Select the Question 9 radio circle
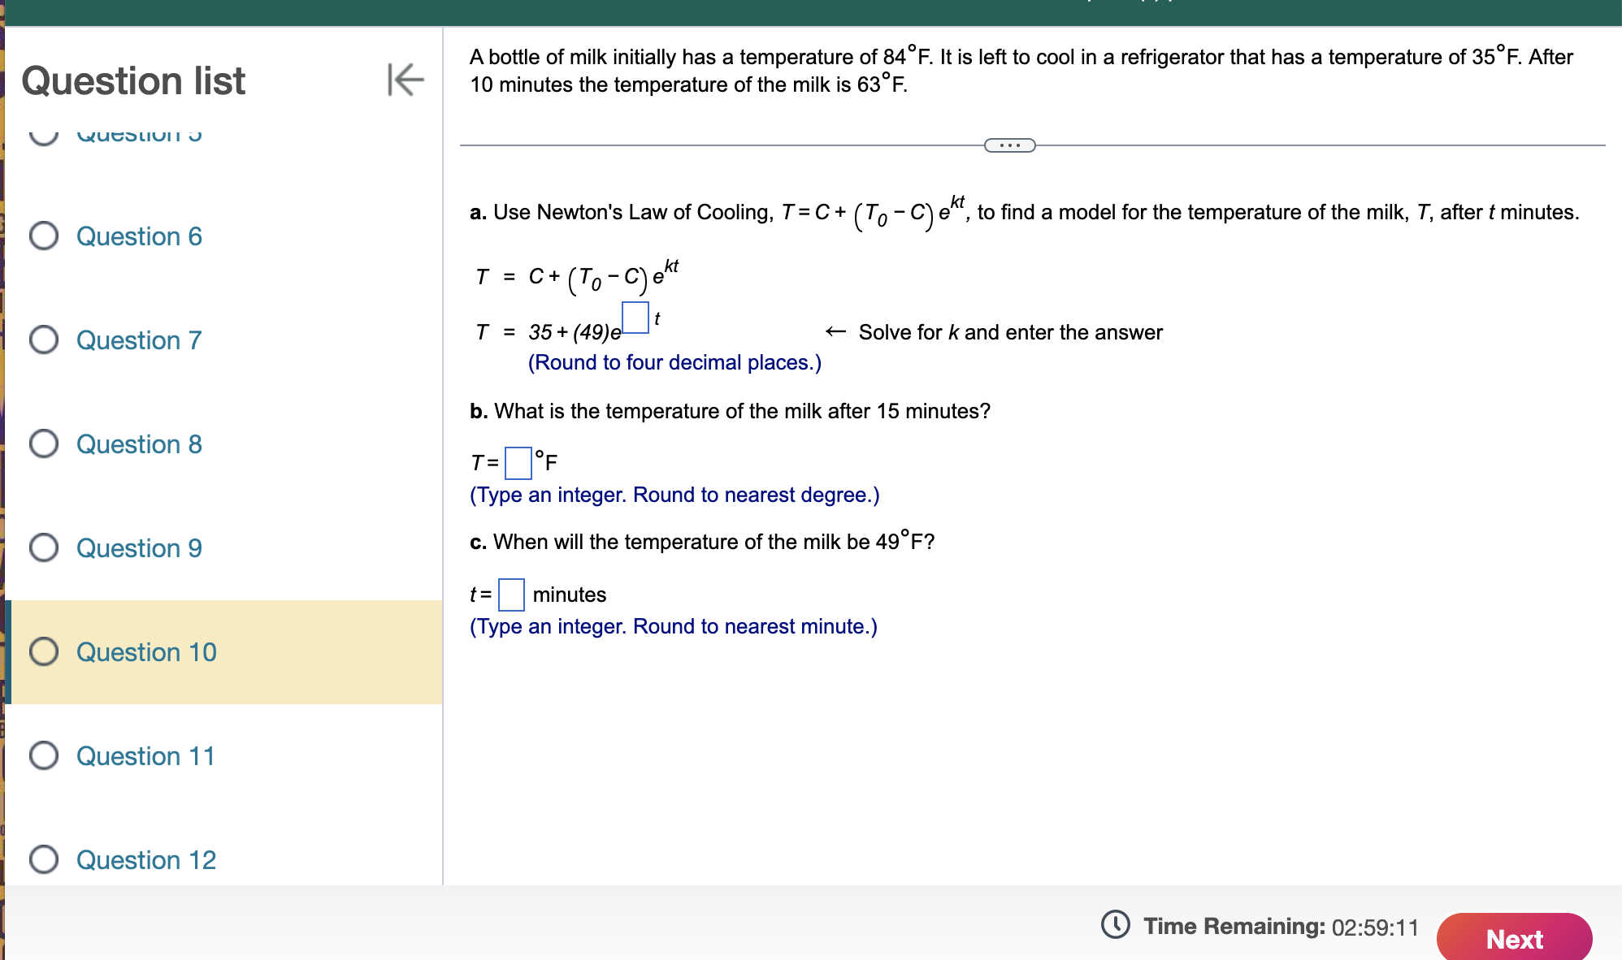Screen dimensions: 1622x960 (44, 548)
